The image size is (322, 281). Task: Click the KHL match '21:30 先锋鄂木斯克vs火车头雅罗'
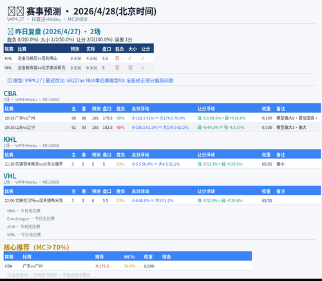[x=33, y=164]
